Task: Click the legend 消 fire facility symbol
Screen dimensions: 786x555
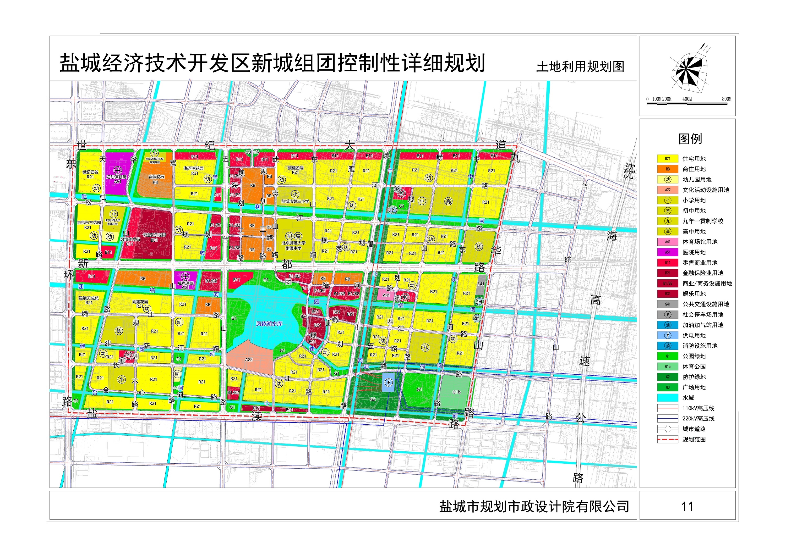Action: pyautogui.click(x=668, y=346)
